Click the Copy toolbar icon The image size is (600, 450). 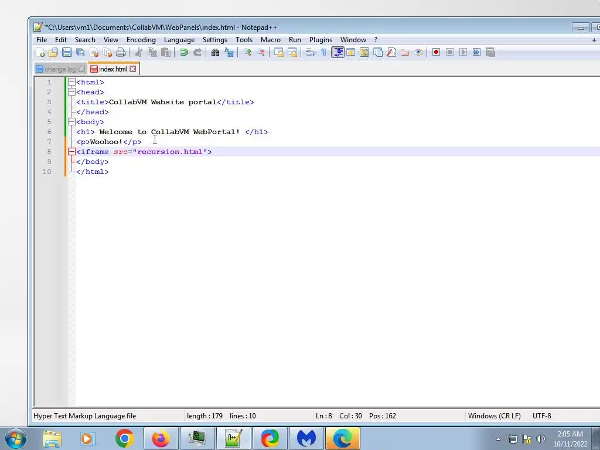pos(152,52)
